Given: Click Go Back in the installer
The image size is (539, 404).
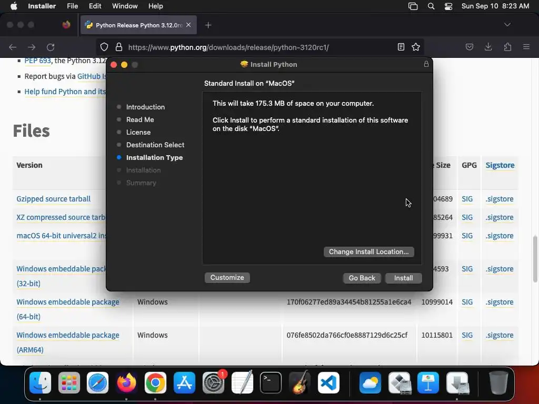Looking at the screenshot, I should click(x=362, y=278).
